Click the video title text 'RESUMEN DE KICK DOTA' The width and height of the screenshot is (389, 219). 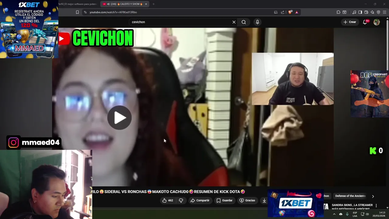pyautogui.click(x=217, y=192)
